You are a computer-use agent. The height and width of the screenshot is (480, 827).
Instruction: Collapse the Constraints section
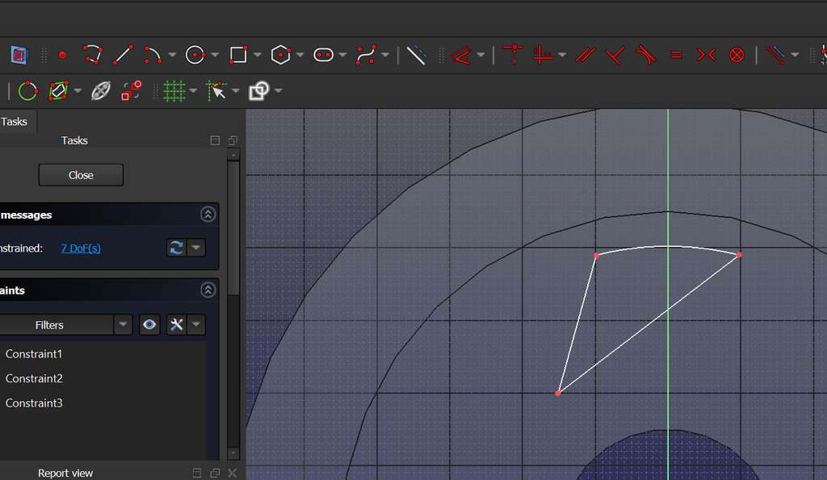click(x=208, y=290)
